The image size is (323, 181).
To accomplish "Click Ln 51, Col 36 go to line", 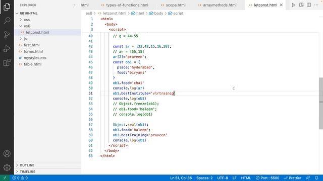I will pos(181,178).
